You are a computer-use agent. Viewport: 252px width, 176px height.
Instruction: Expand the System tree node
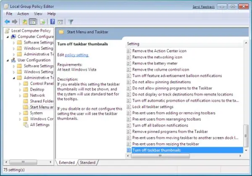20,113
